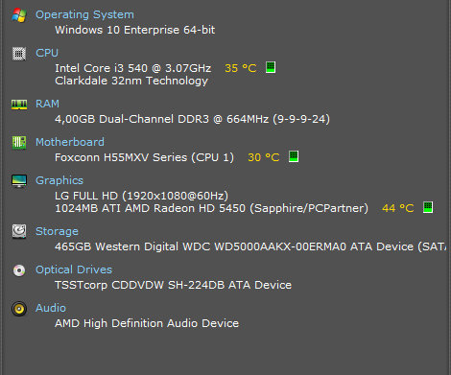
Task: Go to the RAM section heading
Action: 47,104
